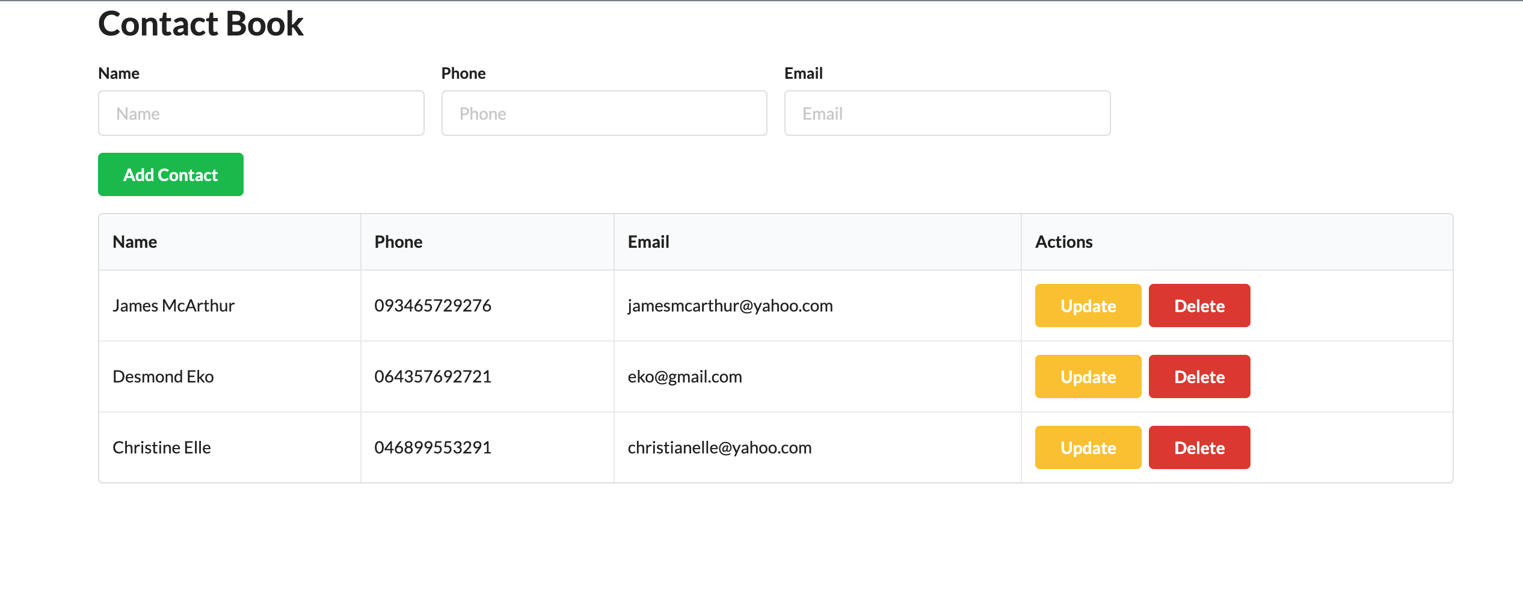
Task: Click the email eko@gmail.com
Action: [x=685, y=376]
